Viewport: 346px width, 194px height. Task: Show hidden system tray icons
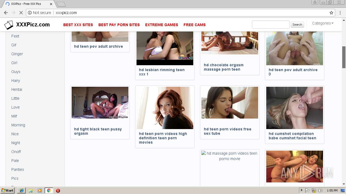click(x=302, y=190)
